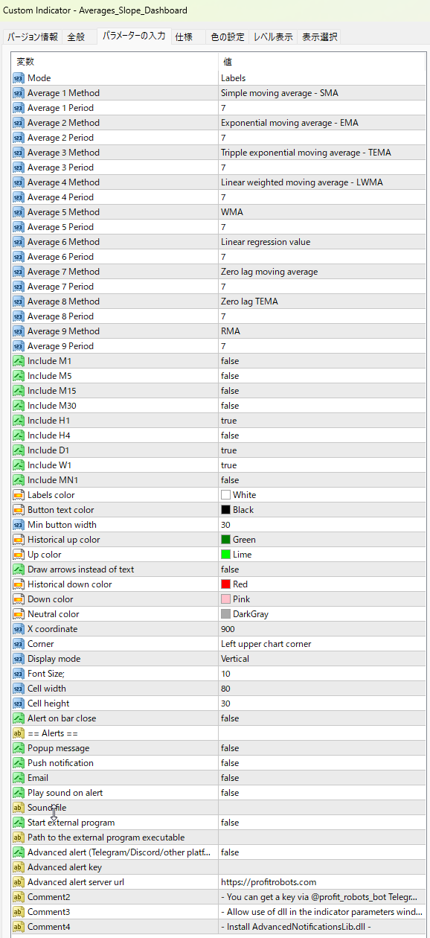Viewport: 430px width, 938px height.
Task: Toggle Draw arrows instead of text value
Action: pyautogui.click(x=322, y=569)
